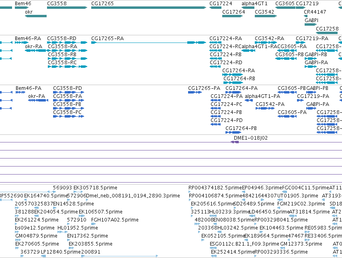Open transcript CG17264-RA
Image resolution: width=342 pixels, height=258 pixels.
(239, 71)
